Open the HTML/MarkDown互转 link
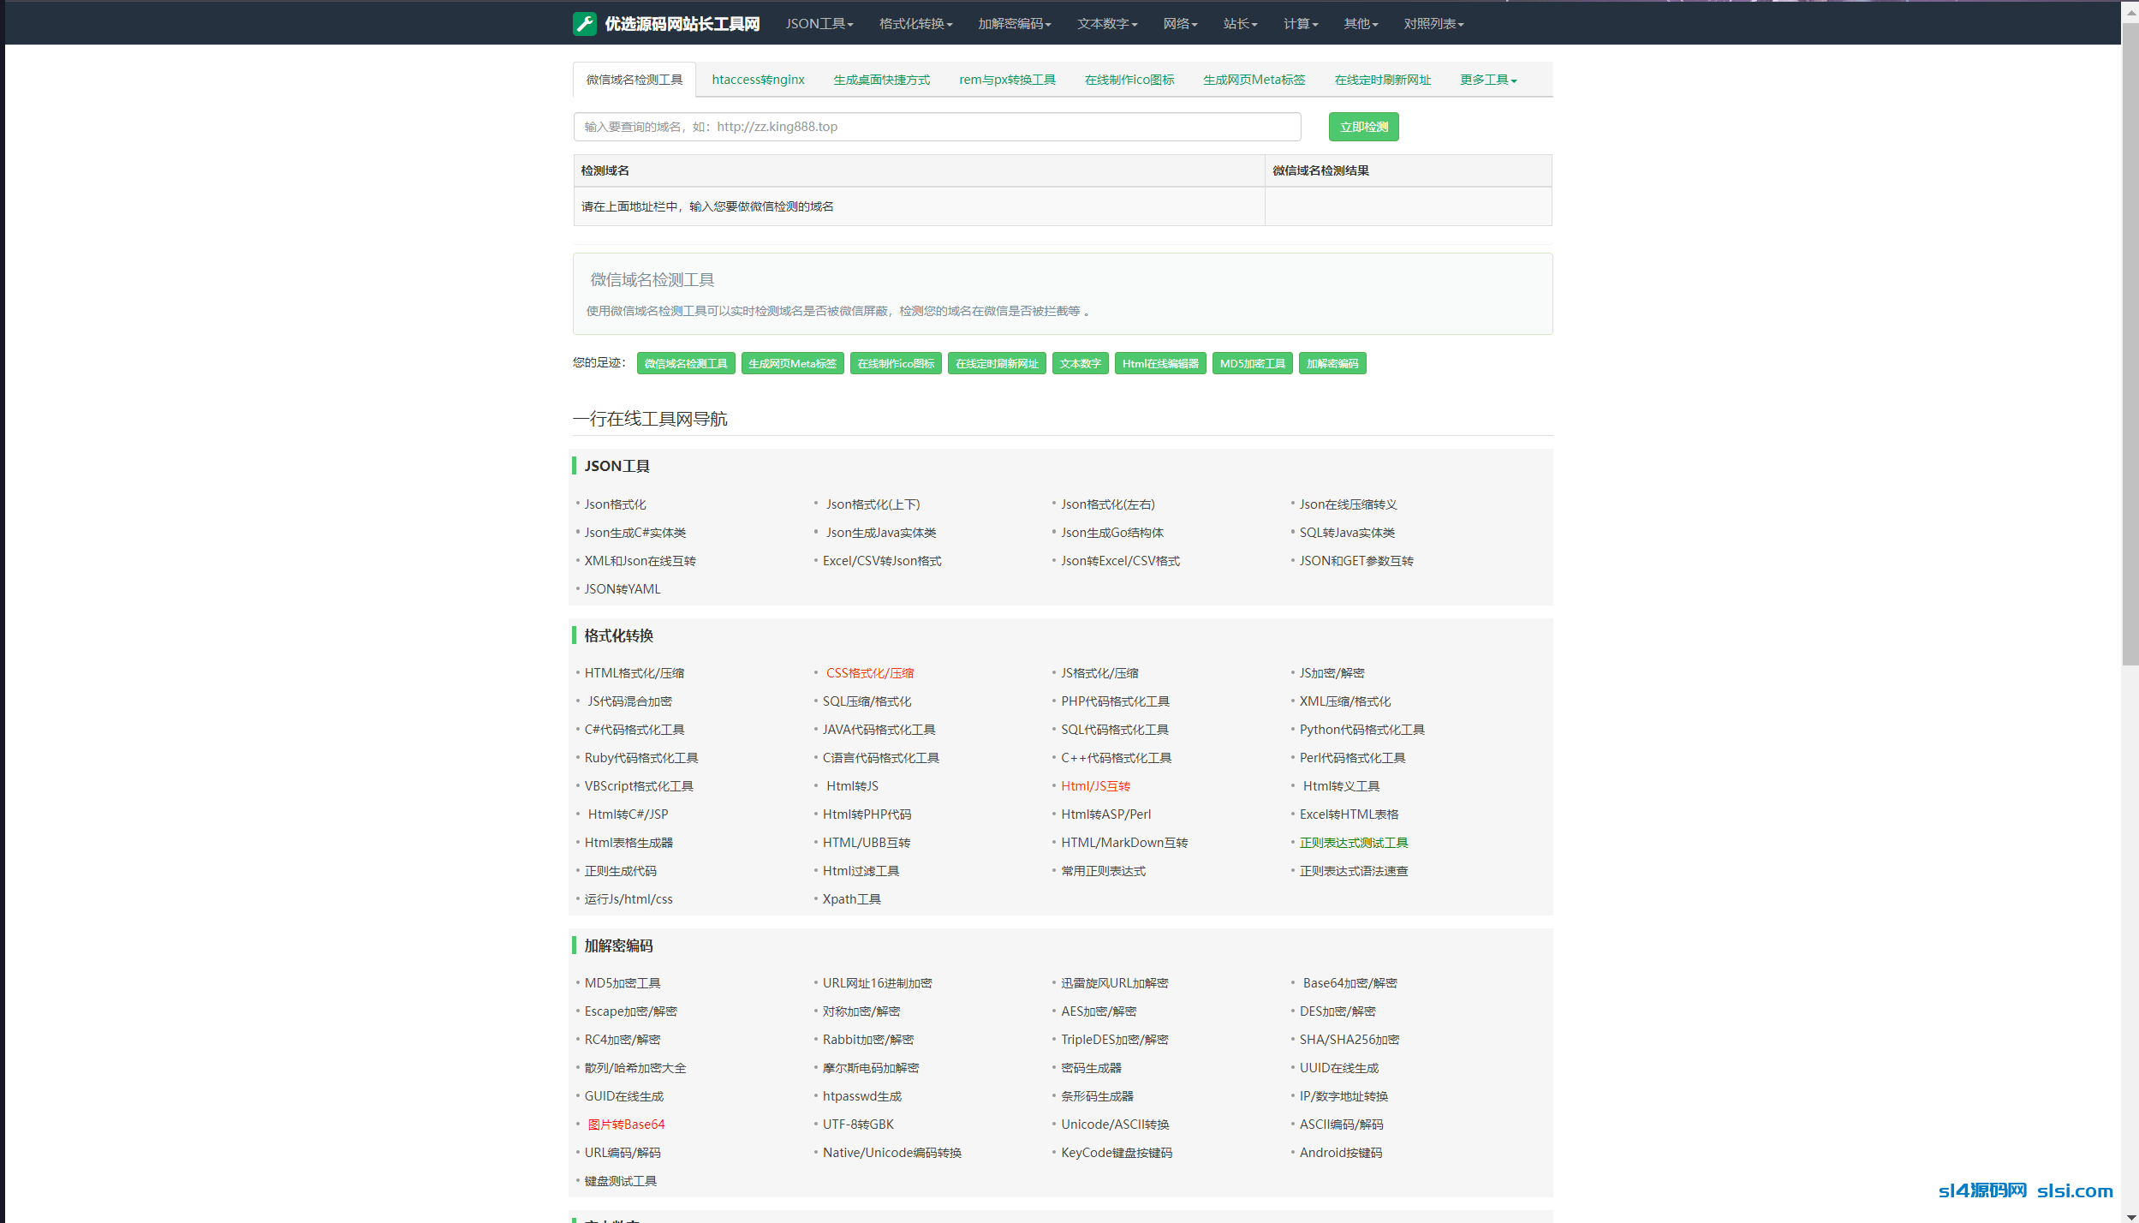The width and height of the screenshot is (2139, 1223). pos(1123,843)
